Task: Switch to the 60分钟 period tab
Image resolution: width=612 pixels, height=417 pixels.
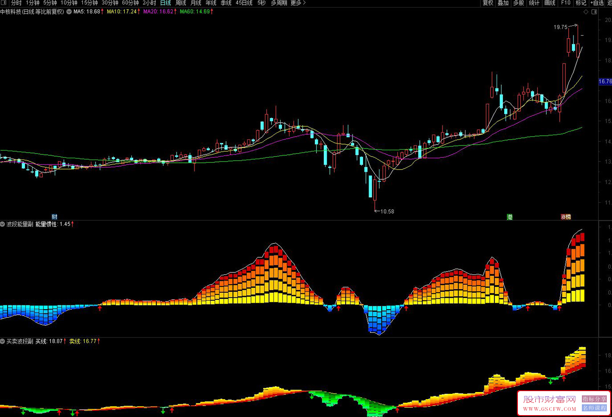Action: point(130,3)
